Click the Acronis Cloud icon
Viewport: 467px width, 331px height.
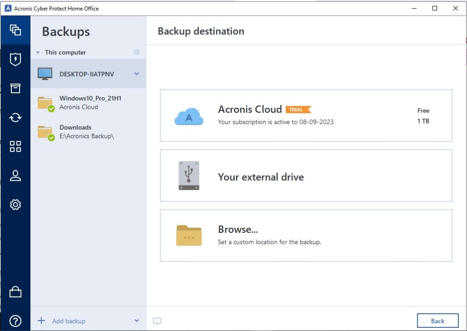tap(189, 116)
